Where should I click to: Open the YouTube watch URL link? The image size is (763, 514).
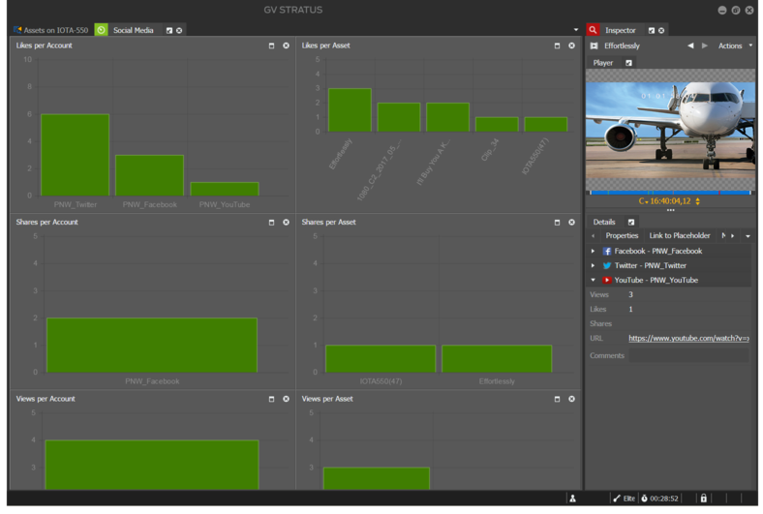[688, 339]
